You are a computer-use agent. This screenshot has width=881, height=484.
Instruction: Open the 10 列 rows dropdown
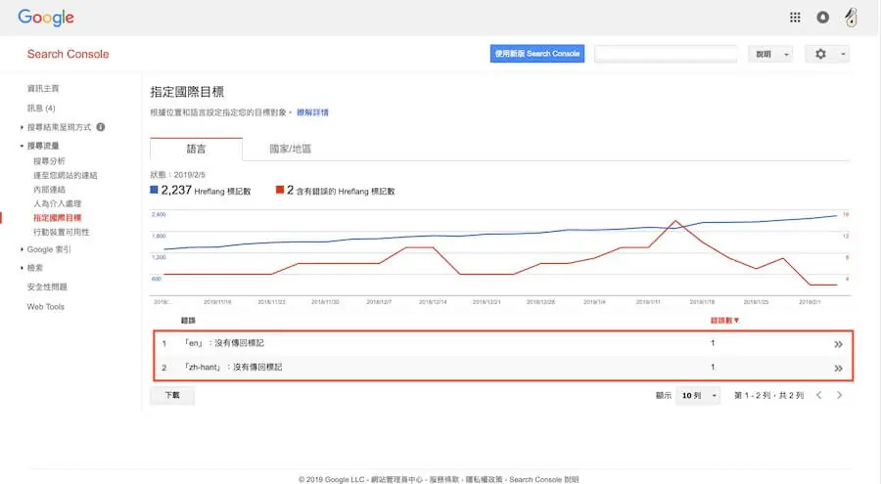[x=698, y=395]
